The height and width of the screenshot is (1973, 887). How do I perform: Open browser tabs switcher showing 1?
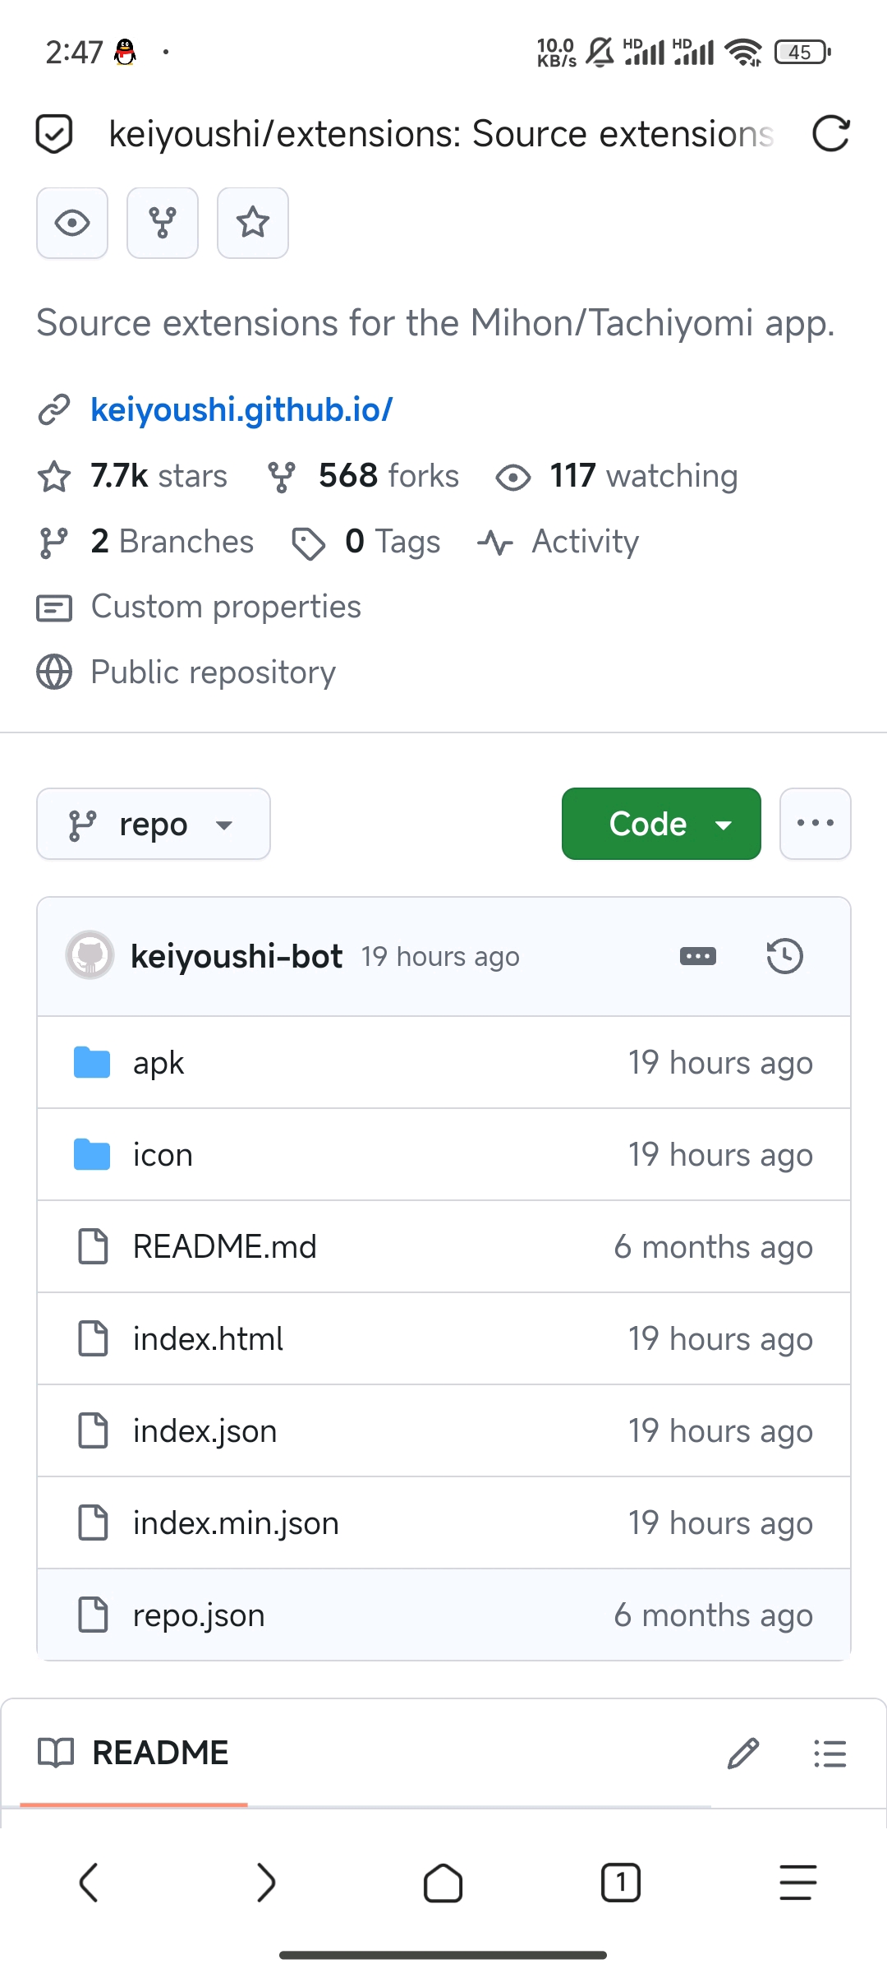pos(621,1883)
